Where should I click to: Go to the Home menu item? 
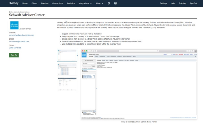(25, 3)
